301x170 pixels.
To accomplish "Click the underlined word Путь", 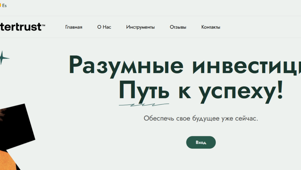I will tap(144, 90).
